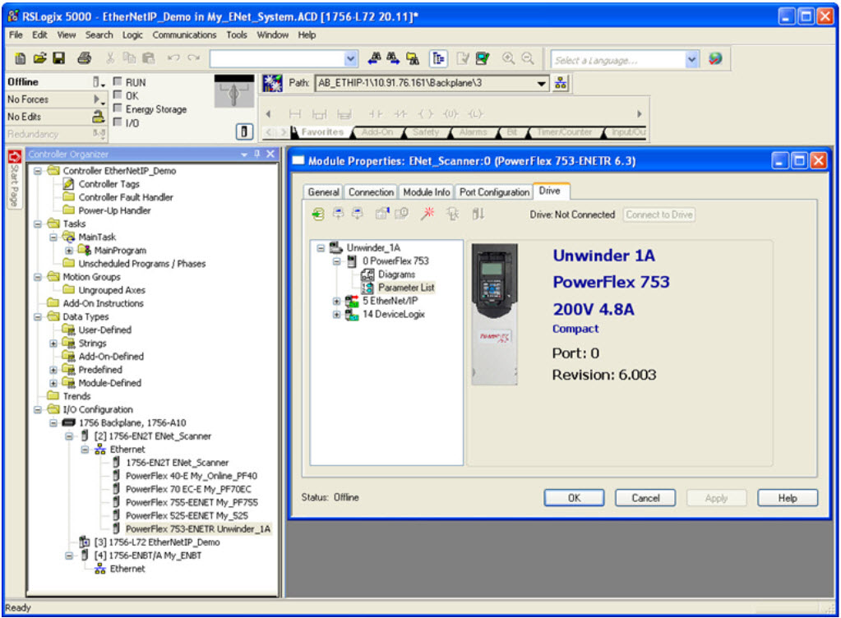This screenshot has width=841, height=618.
Task: Toggle the I/O indicator checkbox
Action: 118,122
